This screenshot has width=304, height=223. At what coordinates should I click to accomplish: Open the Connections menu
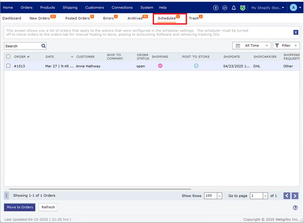pyautogui.click(x=122, y=8)
